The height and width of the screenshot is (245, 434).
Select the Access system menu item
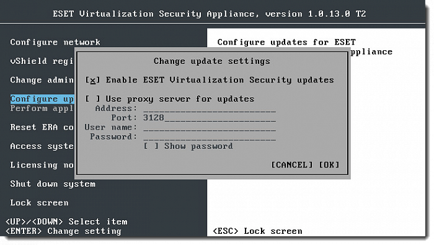(42, 146)
